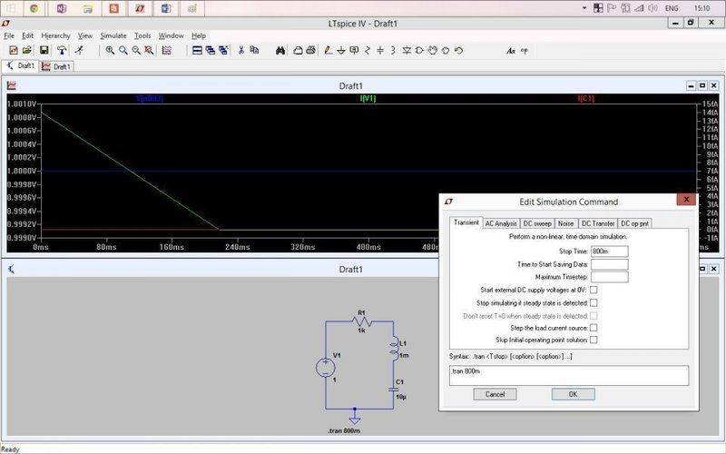Select the Label Net tool
The width and height of the screenshot is (726, 454).
354,51
